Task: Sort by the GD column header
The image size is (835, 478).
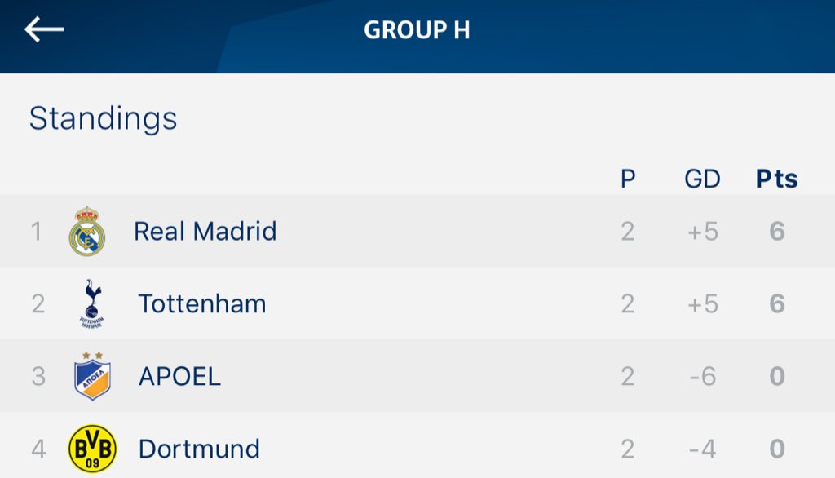Action: point(702,179)
